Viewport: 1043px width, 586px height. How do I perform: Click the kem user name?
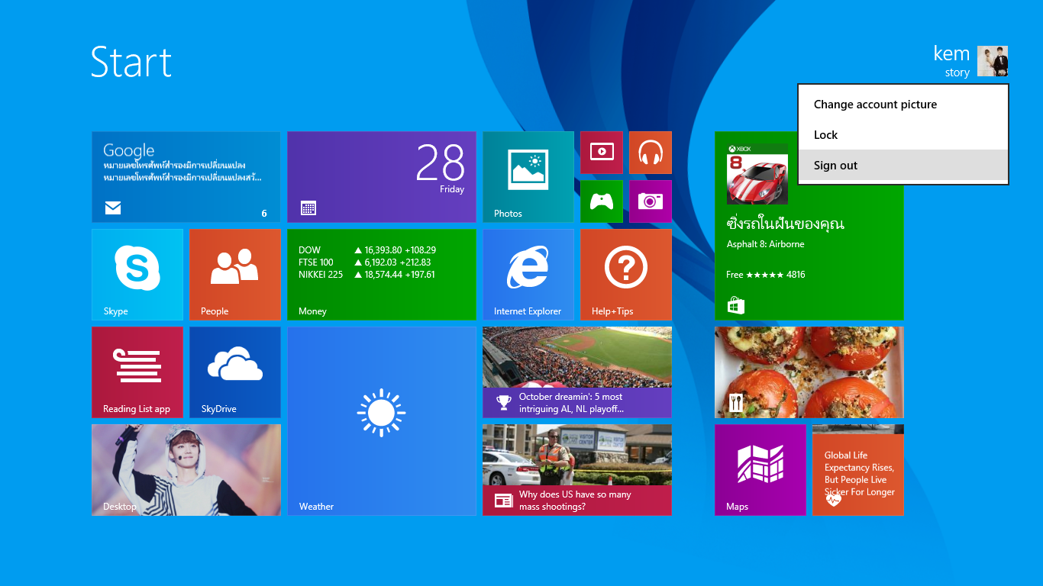[x=951, y=53]
